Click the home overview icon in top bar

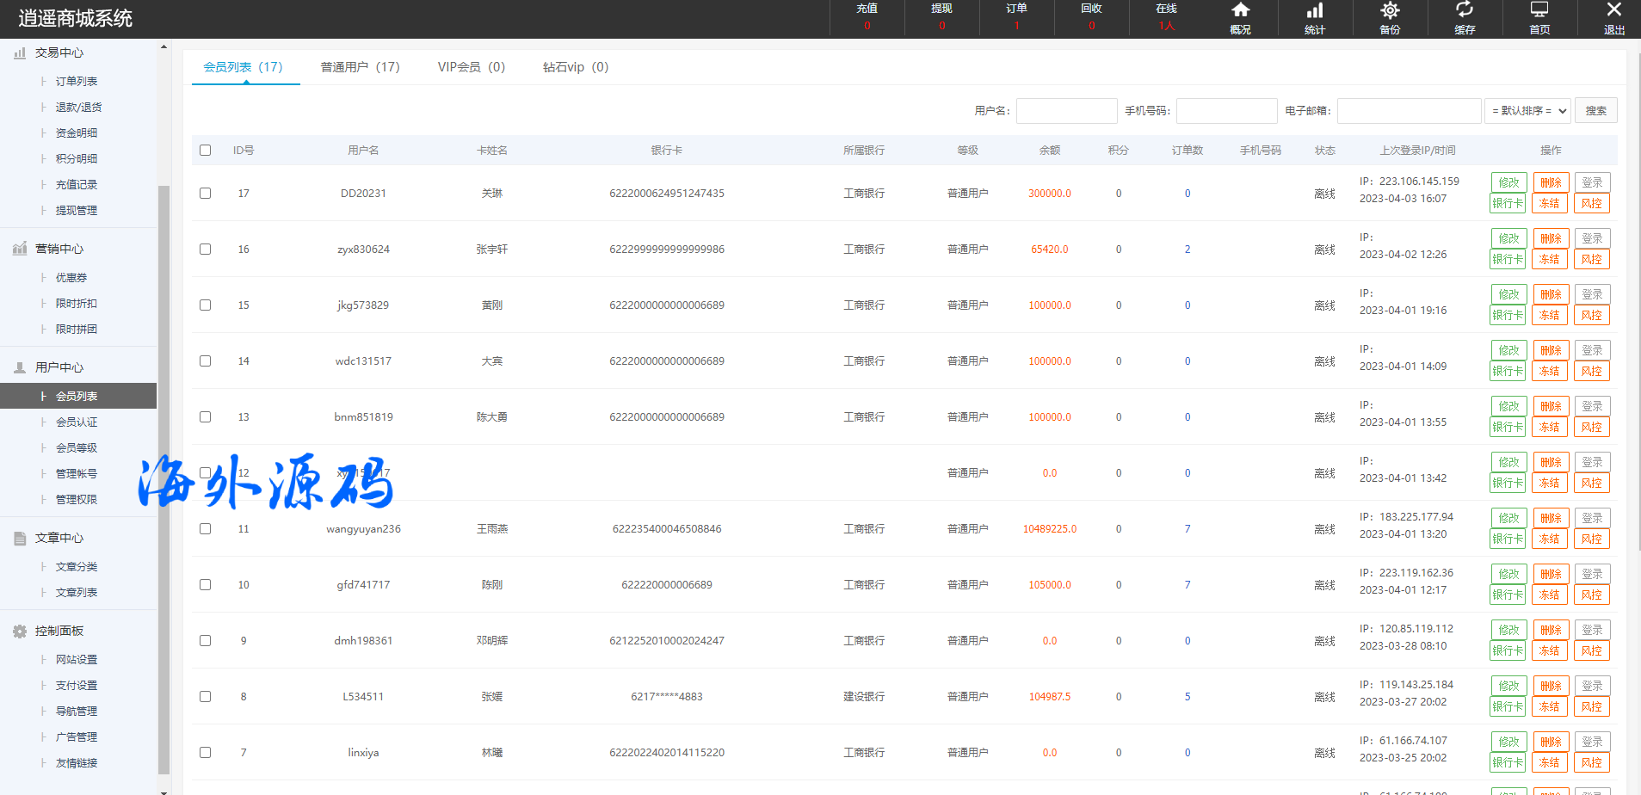[x=1239, y=11]
